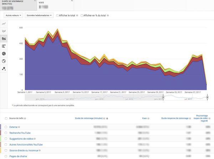Open the interactive map globe view
Viewport: 214px width, 159px height.
pos(4,61)
